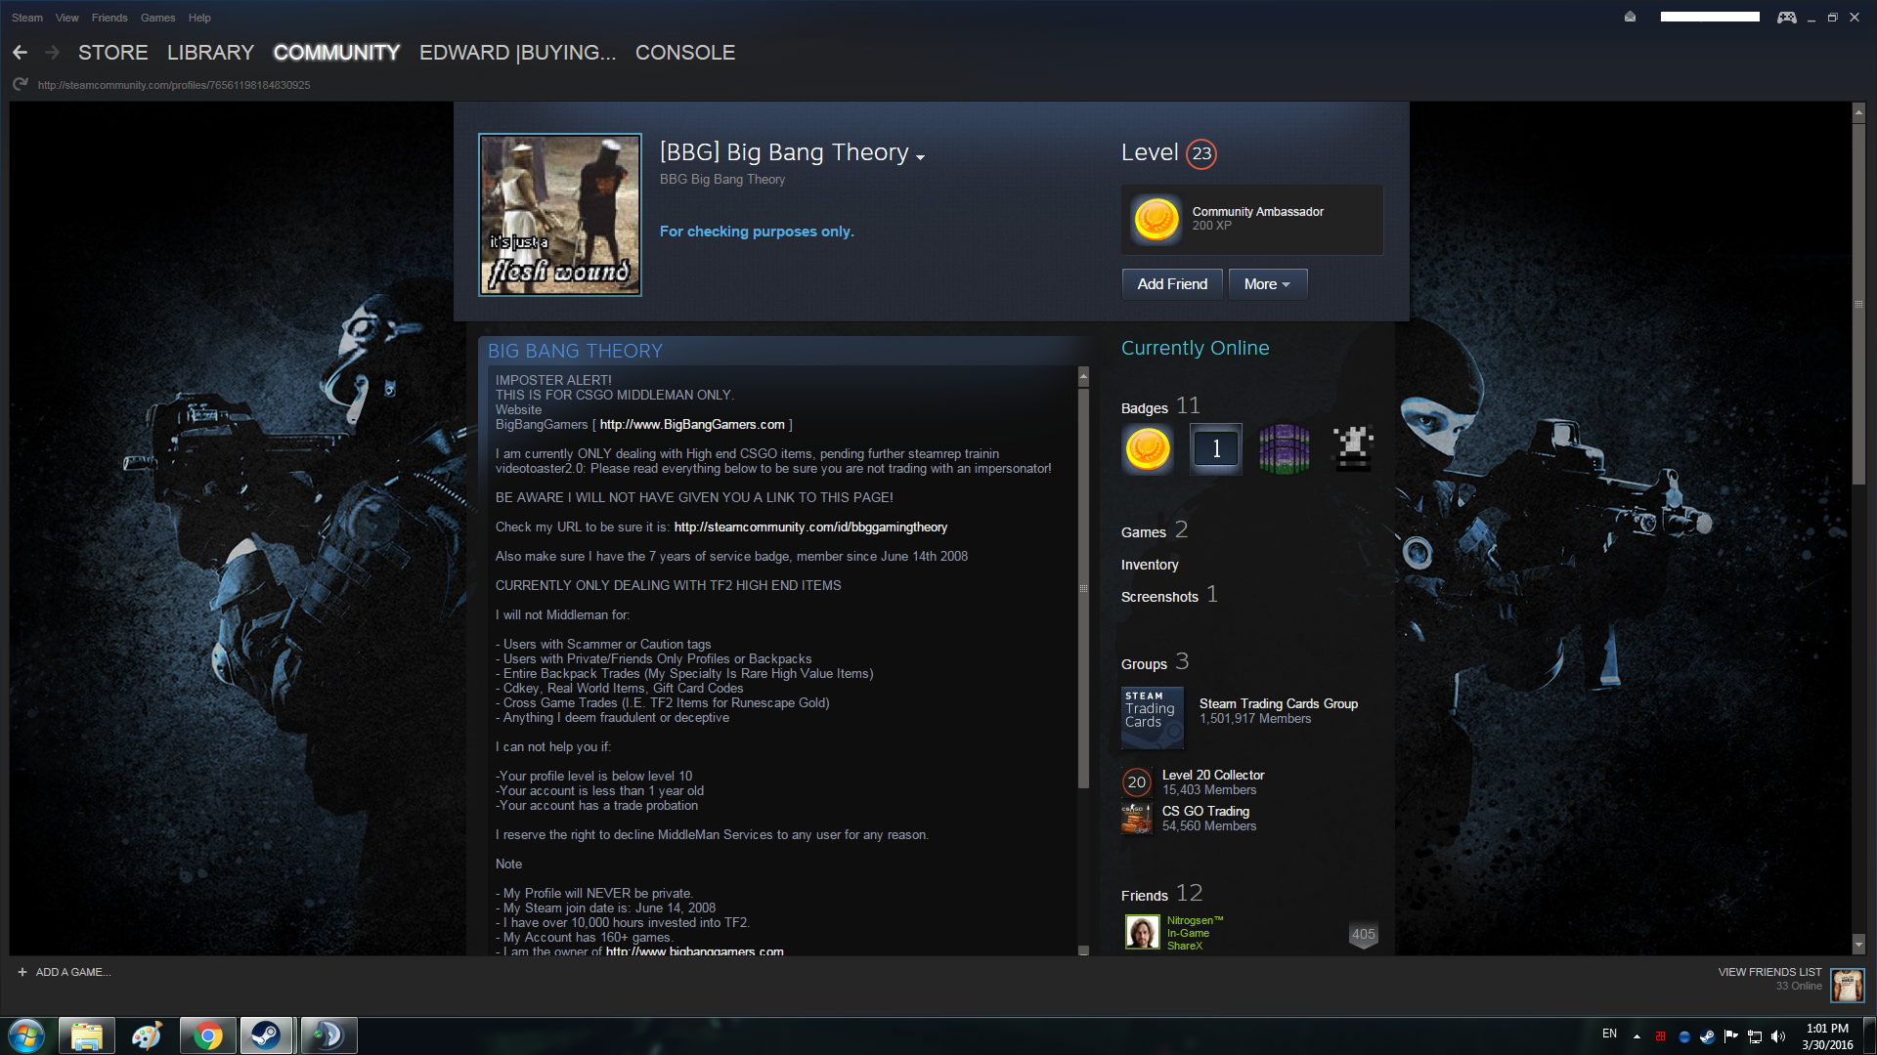Show hidden system tray icons arrow
The image size is (1877, 1055).
(x=1637, y=1036)
